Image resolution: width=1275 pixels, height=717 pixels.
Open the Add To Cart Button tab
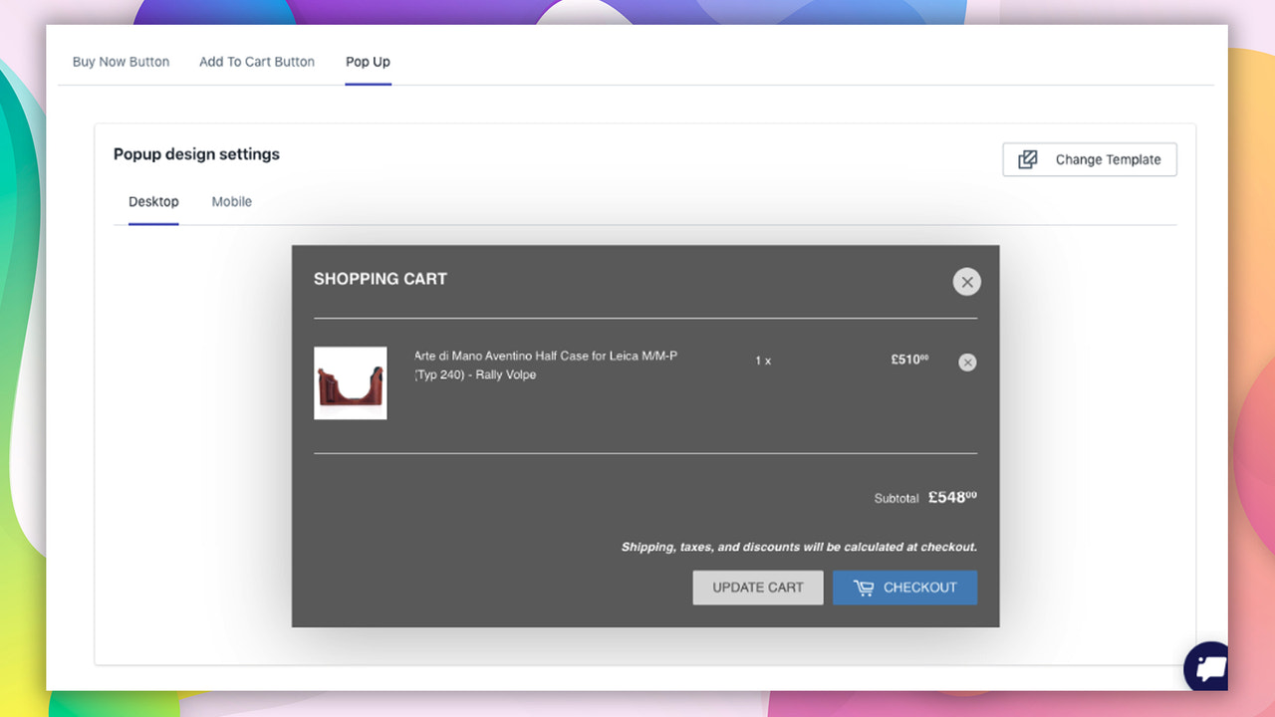tap(257, 61)
